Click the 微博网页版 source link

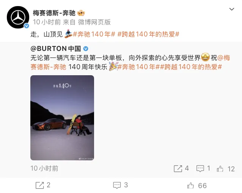tap(94, 22)
